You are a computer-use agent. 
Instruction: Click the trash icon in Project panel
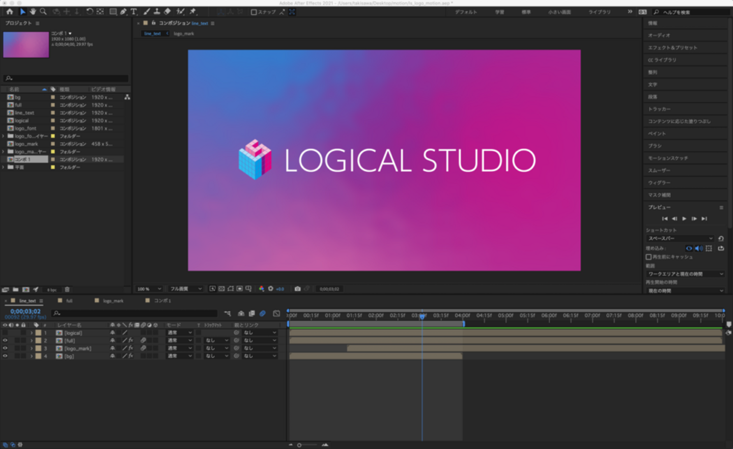(x=67, y=289)
